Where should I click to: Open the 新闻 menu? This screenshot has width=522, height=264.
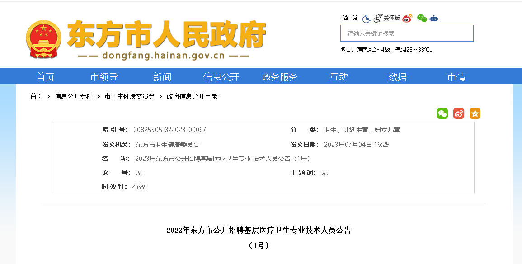pos(162,77)
